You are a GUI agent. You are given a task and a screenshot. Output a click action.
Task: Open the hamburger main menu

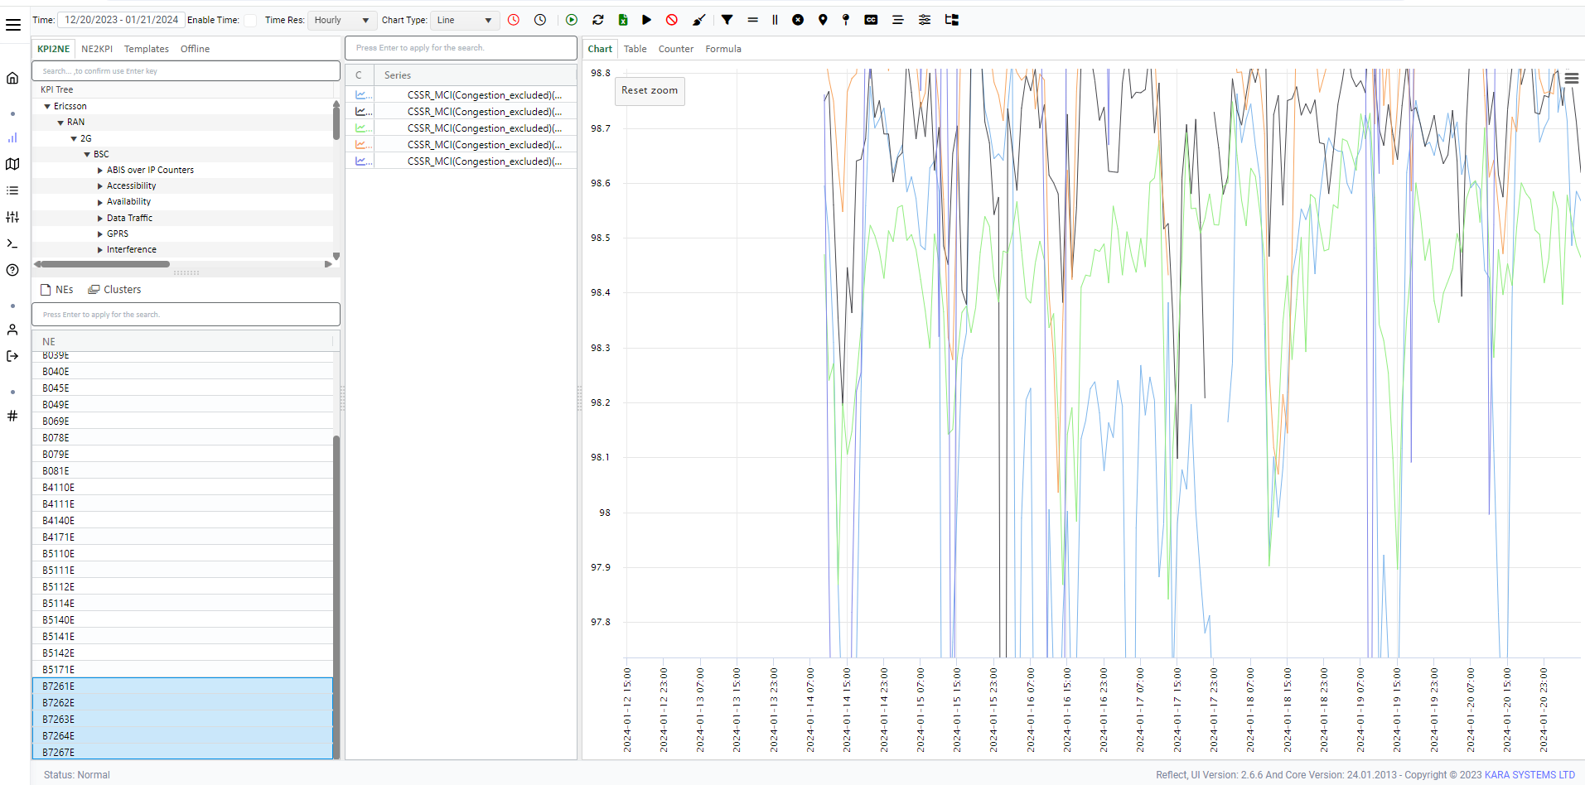13,25
